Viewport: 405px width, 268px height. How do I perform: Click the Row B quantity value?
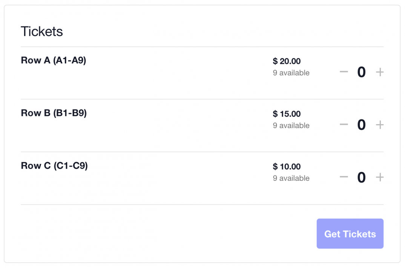coord(361,125)
